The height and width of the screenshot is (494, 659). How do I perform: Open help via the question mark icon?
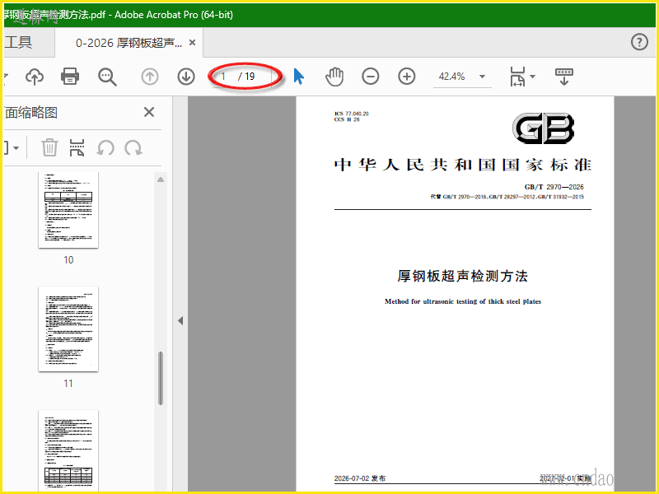tap(639, 42)
